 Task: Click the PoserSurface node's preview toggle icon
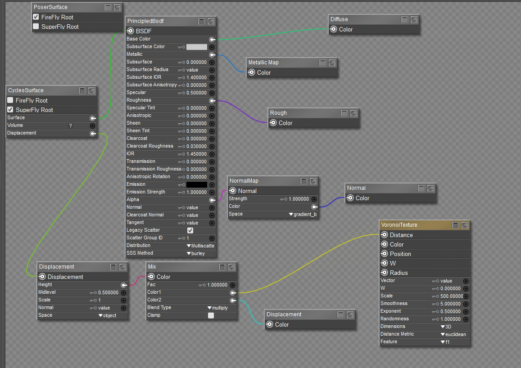(x=118, y=7)
